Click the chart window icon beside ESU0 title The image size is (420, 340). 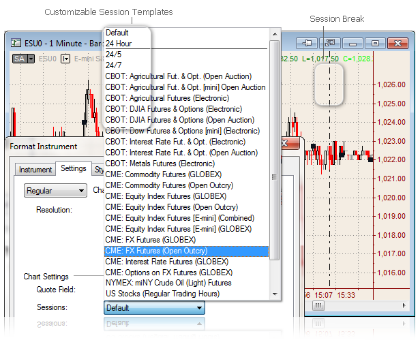(15, 42)
